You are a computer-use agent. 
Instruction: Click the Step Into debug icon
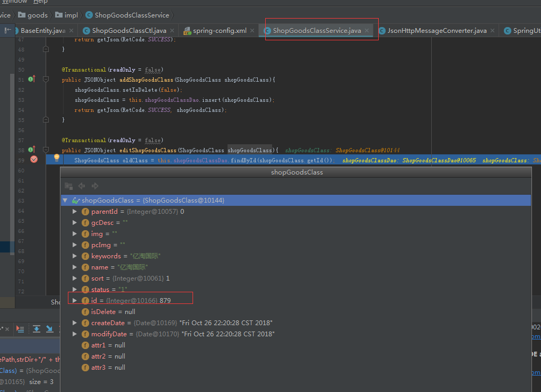click(50, 329)
